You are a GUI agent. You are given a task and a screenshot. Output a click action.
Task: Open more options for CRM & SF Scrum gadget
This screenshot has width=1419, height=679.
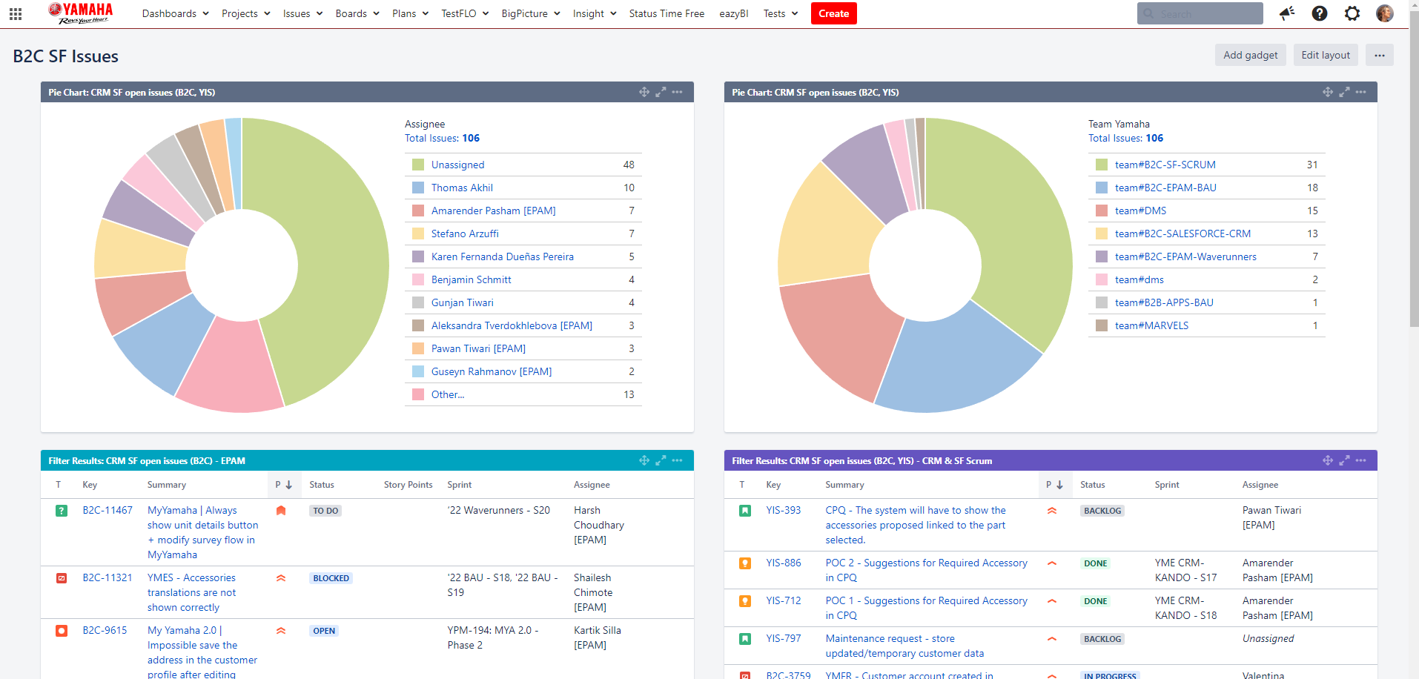point(1360,460)
